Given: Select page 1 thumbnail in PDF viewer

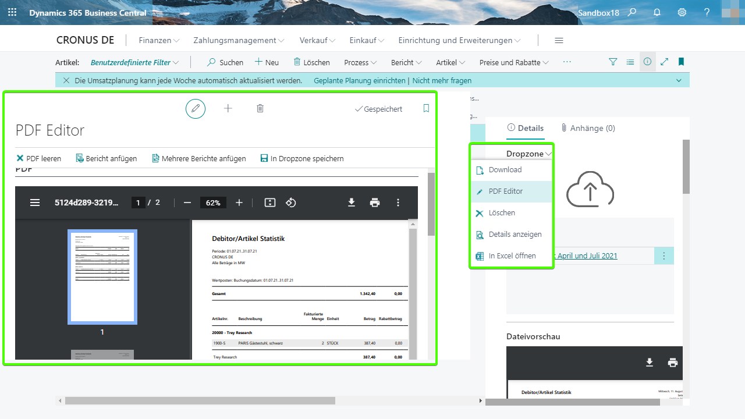Looking at the screenshot, I should pos(102,277).
